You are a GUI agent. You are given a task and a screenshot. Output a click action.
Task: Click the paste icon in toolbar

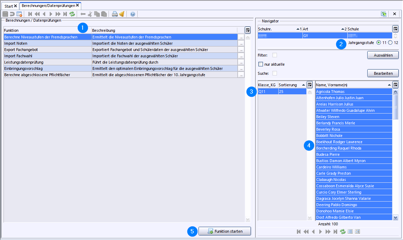tap(104, 14)
